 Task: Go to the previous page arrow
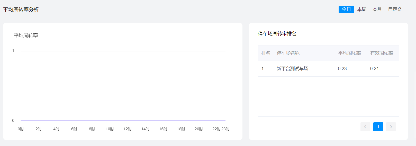pos(365,127)
